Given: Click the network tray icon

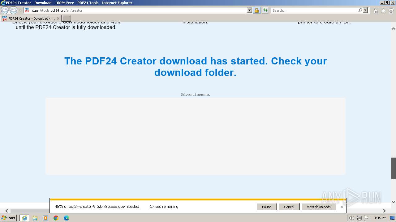Looking at the screenshot, I should pyautogui.click(x=359, y=218).
